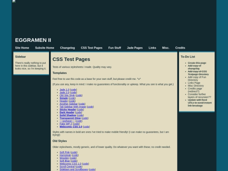
Task: View code for Scroll Central
Action: coord(79,166)
